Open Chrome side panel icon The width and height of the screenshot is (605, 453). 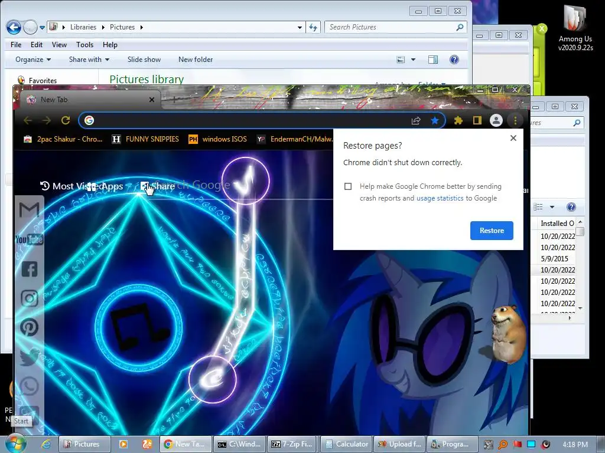point(477,120)
